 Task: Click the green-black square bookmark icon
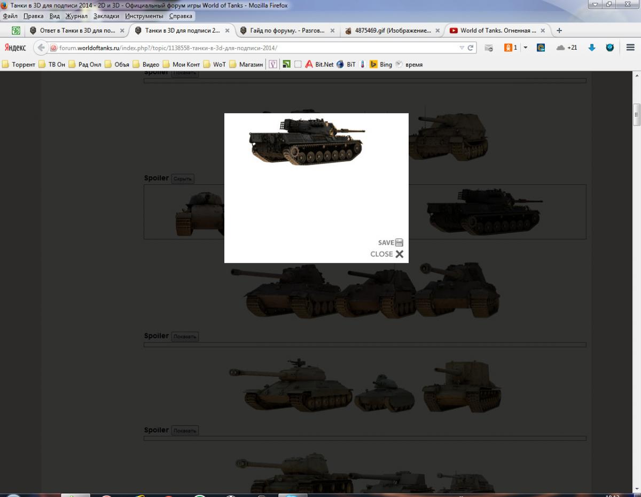tap(286, 64)
